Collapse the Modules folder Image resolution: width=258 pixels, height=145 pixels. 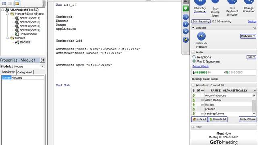(7, 38)
